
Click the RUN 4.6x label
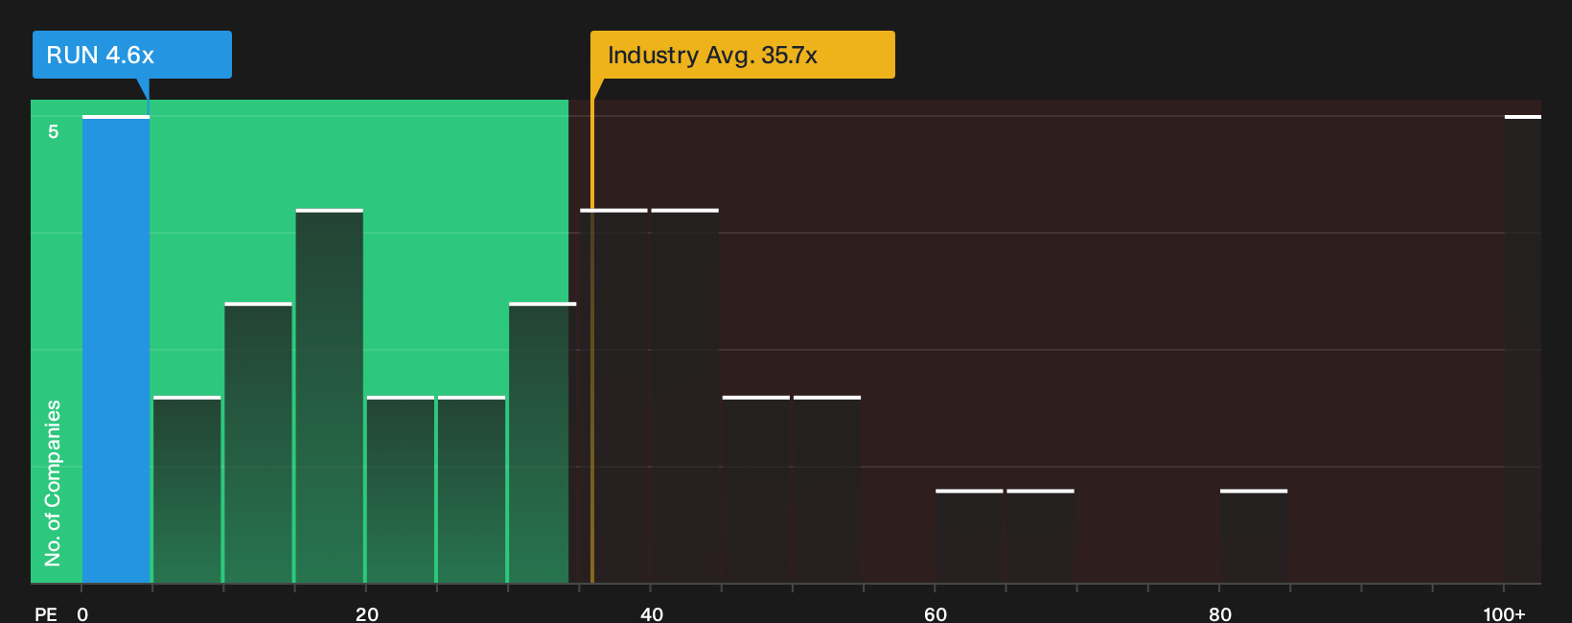coord(132,55)
